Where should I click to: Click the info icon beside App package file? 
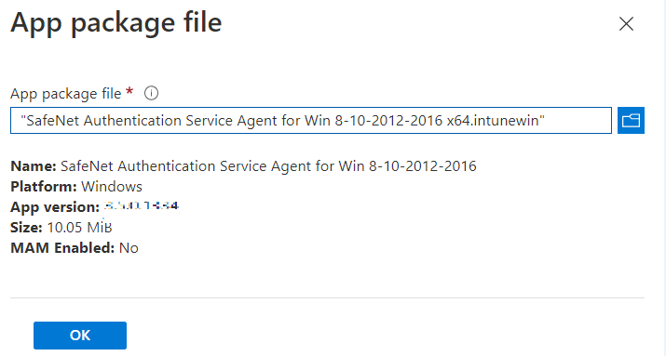[151, 93]
